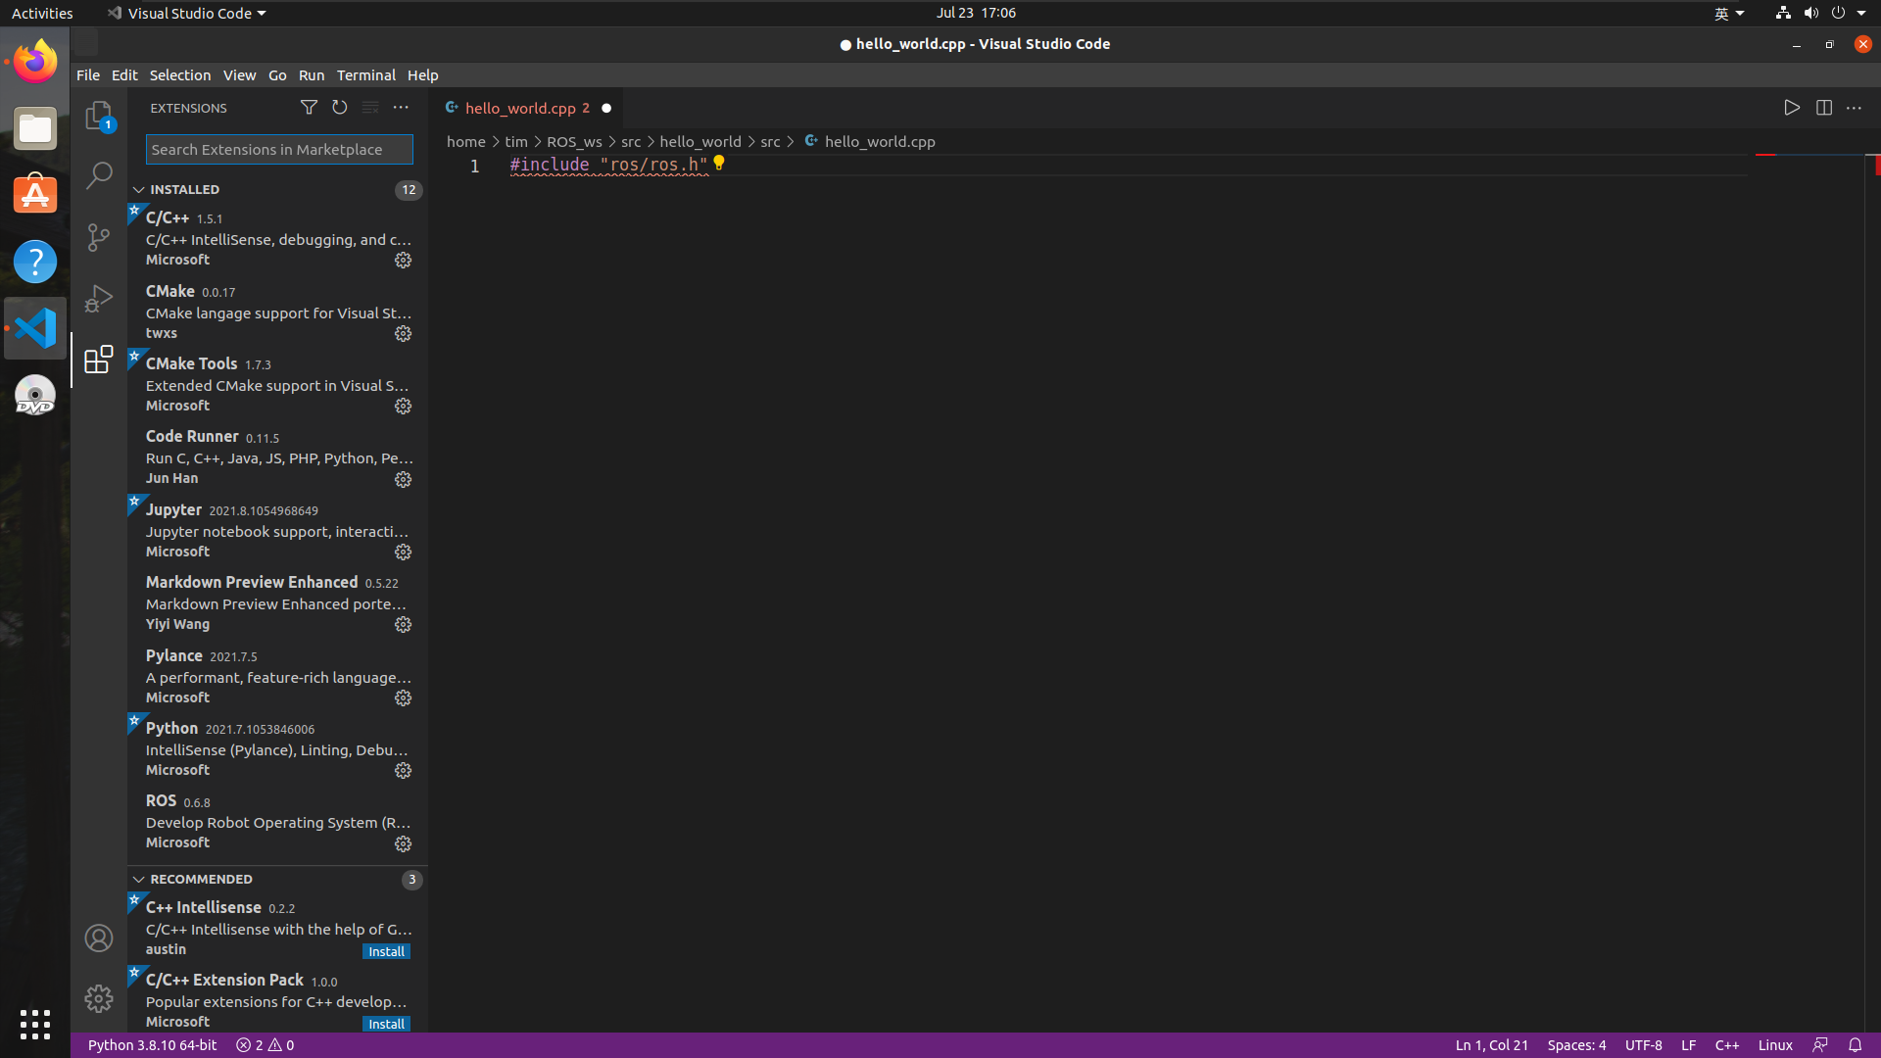Open the Explorer view in the activity bar

coord(99,116)
